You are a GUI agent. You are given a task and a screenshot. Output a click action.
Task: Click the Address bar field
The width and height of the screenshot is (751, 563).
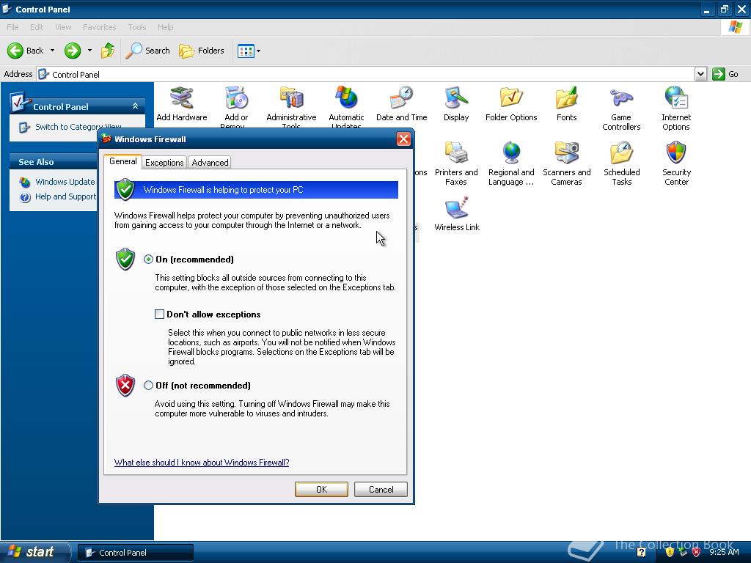[365, 74]
